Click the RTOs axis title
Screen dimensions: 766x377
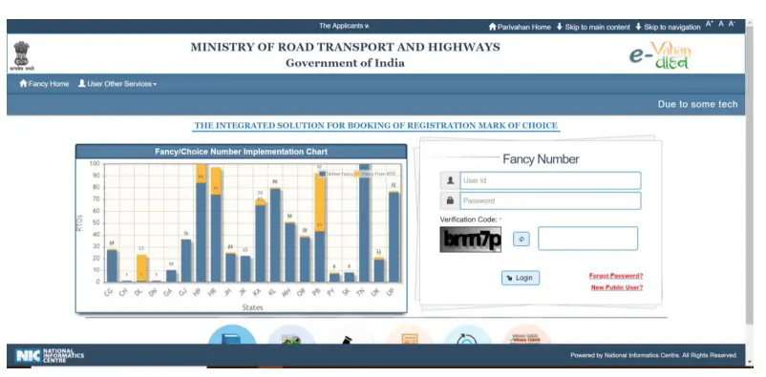pos(80,222)
